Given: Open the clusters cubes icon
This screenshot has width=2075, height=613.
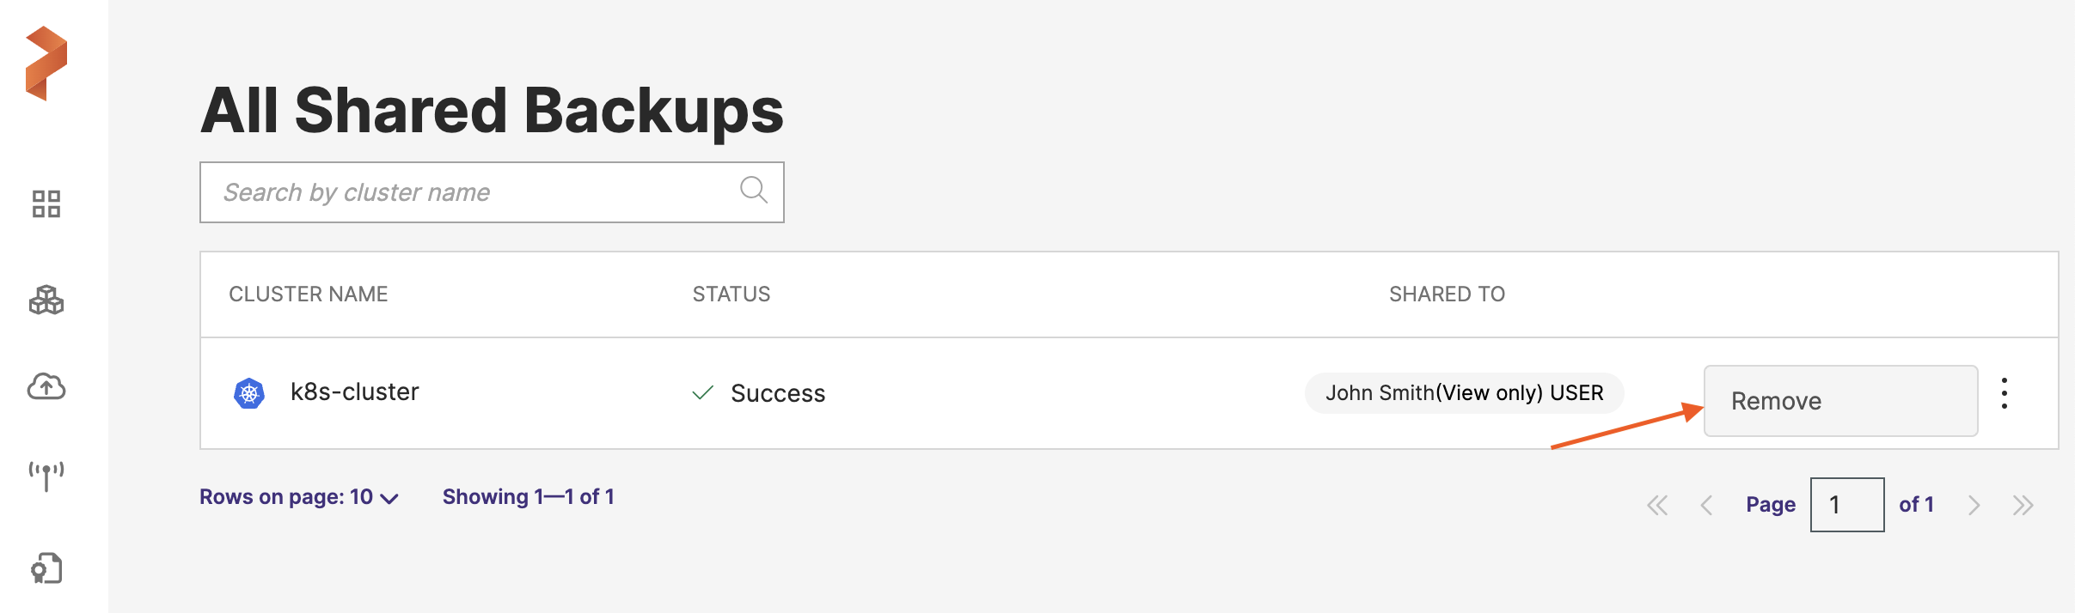Looking at the screenshot, I should pos(46,300).
